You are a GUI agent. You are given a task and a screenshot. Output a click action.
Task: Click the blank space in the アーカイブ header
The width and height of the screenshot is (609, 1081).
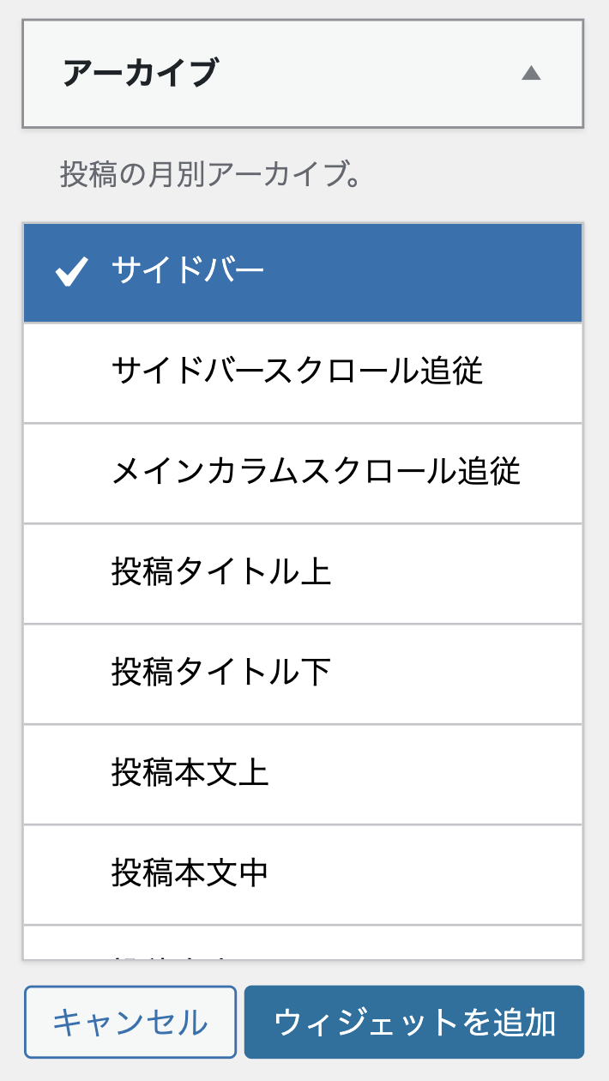[x=369, y=74]
